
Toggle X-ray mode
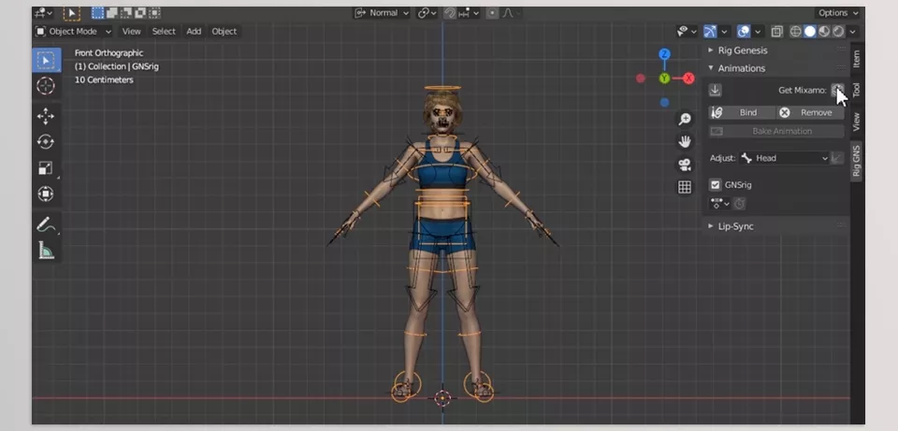tap(776, 32)
